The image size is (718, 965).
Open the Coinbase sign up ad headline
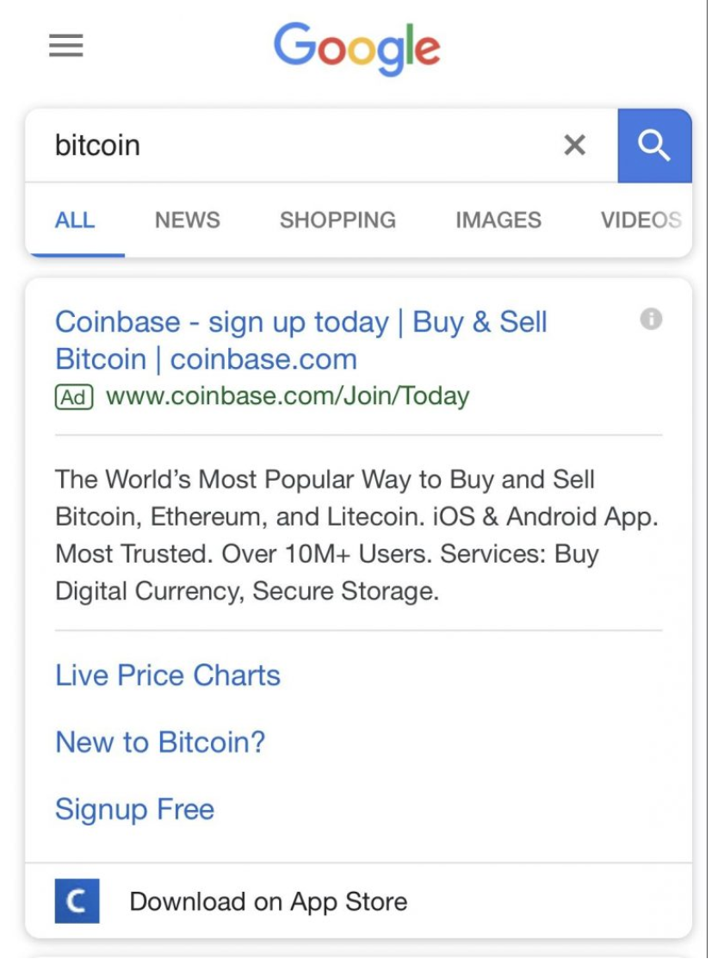click(300, 340)
